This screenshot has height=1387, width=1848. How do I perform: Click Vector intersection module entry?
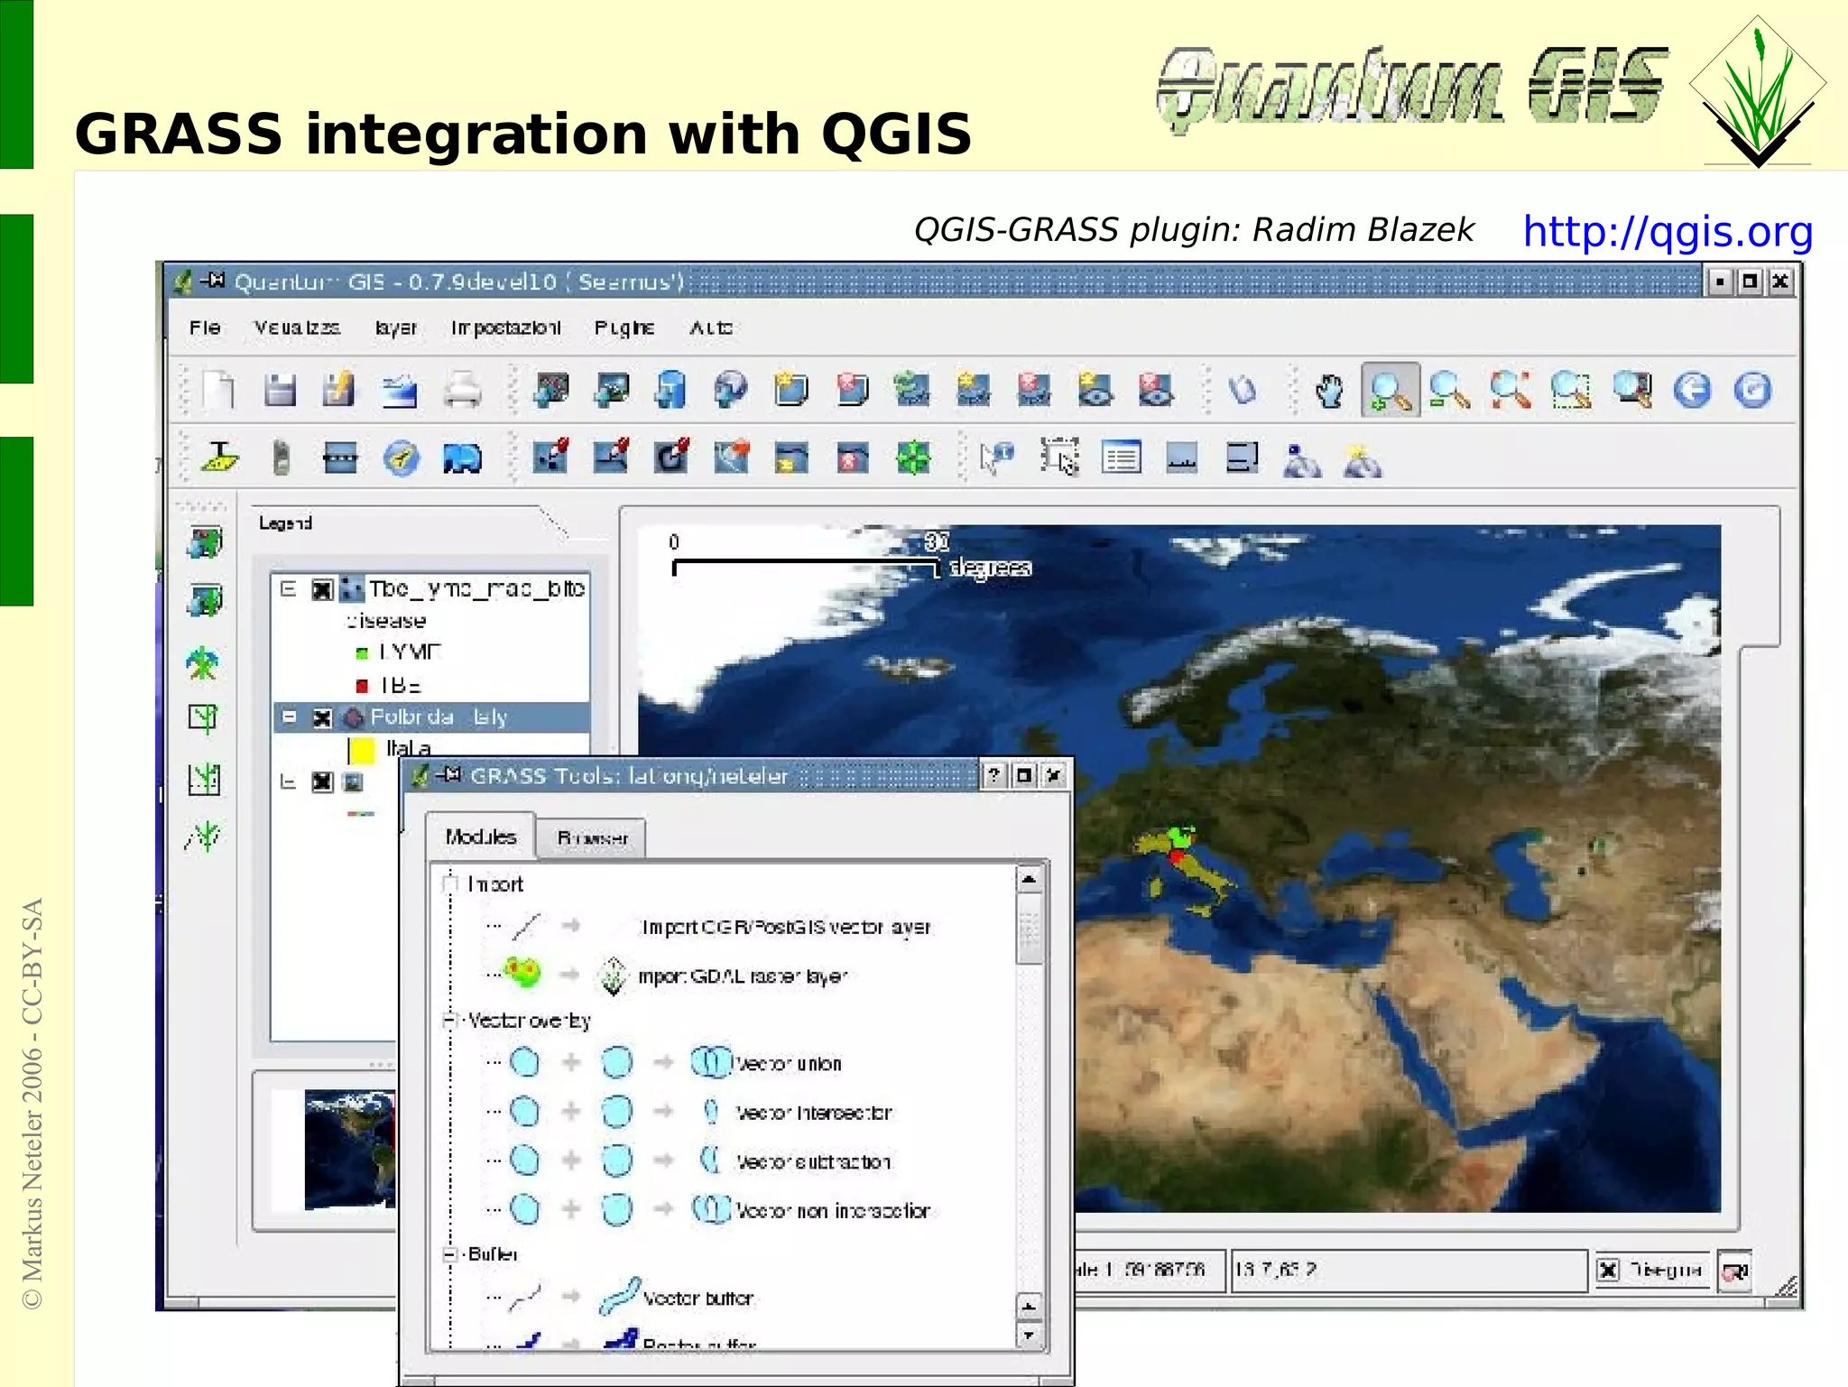813,1114
